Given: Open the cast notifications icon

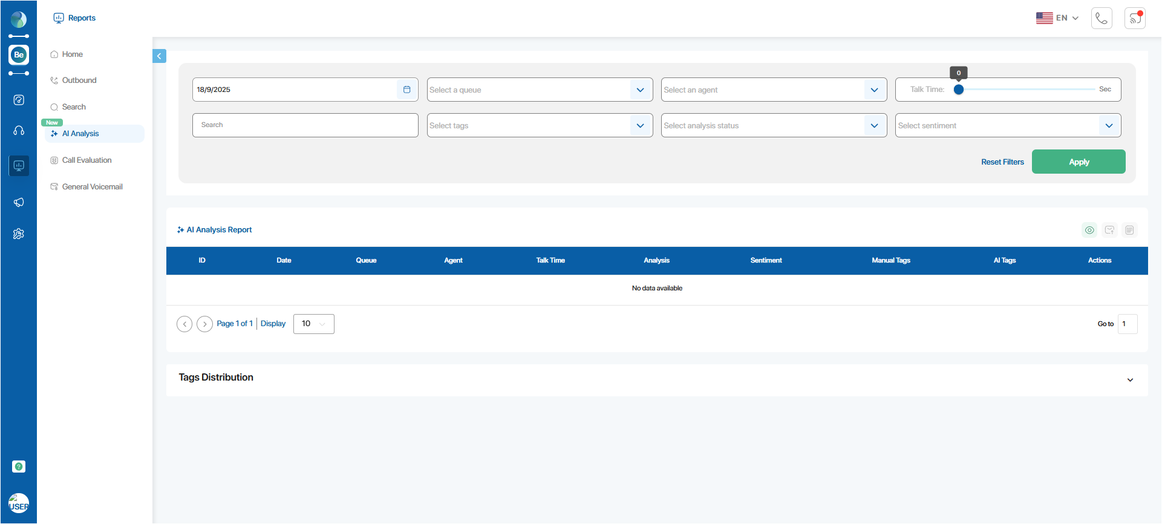Looking at the screenshot, I should pyautogui.click(x=1135, y=18).
